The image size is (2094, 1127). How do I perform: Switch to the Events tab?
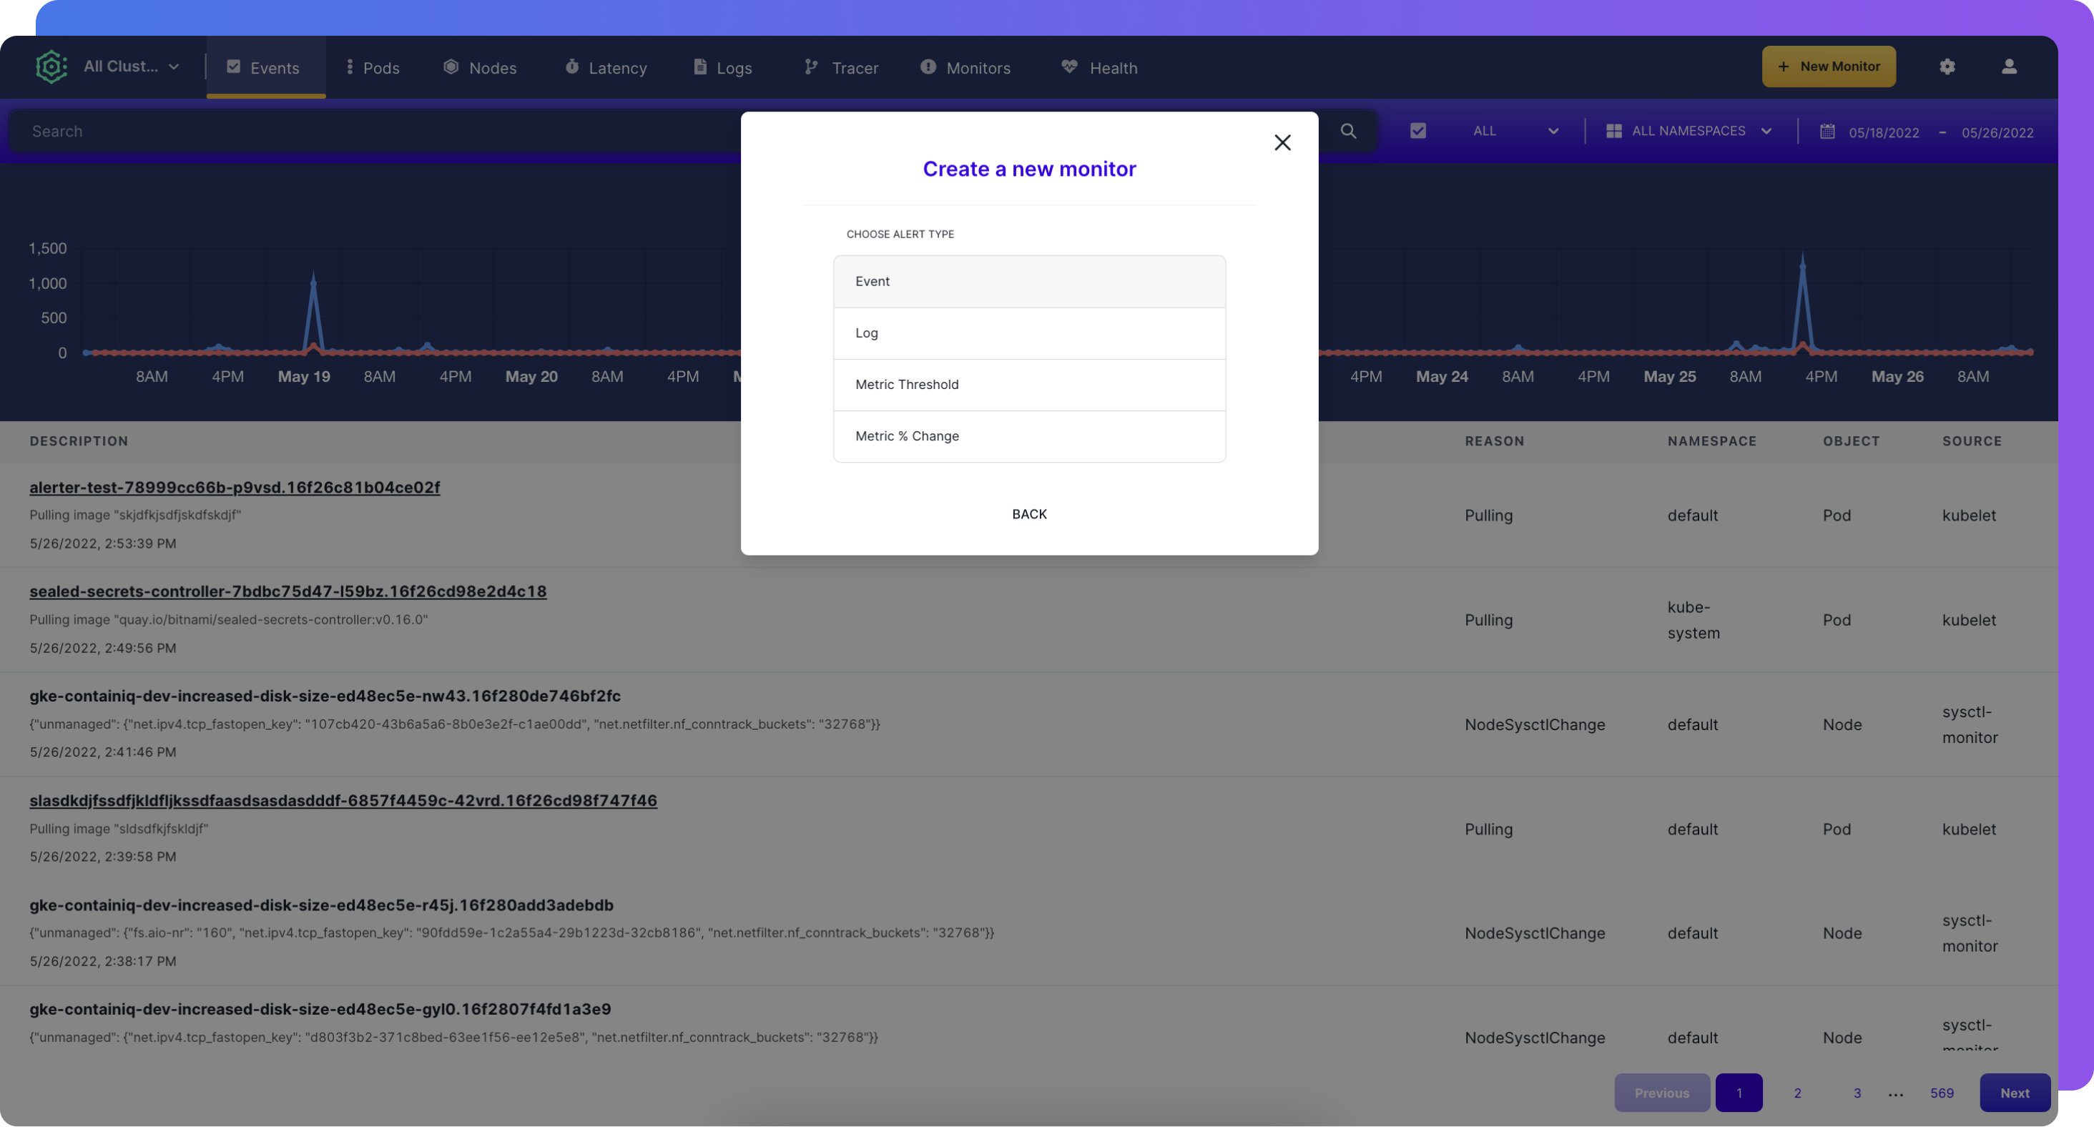[x=265, y=67]
